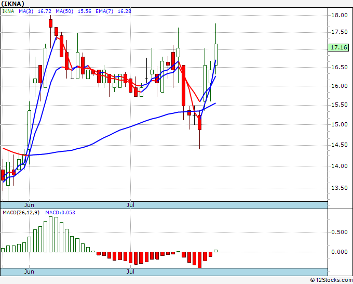The width and height of the screenshot is (353, 284).
Task: Select the EMA(7) legend label
Action: pyautogui.click(x=104, y=11)
